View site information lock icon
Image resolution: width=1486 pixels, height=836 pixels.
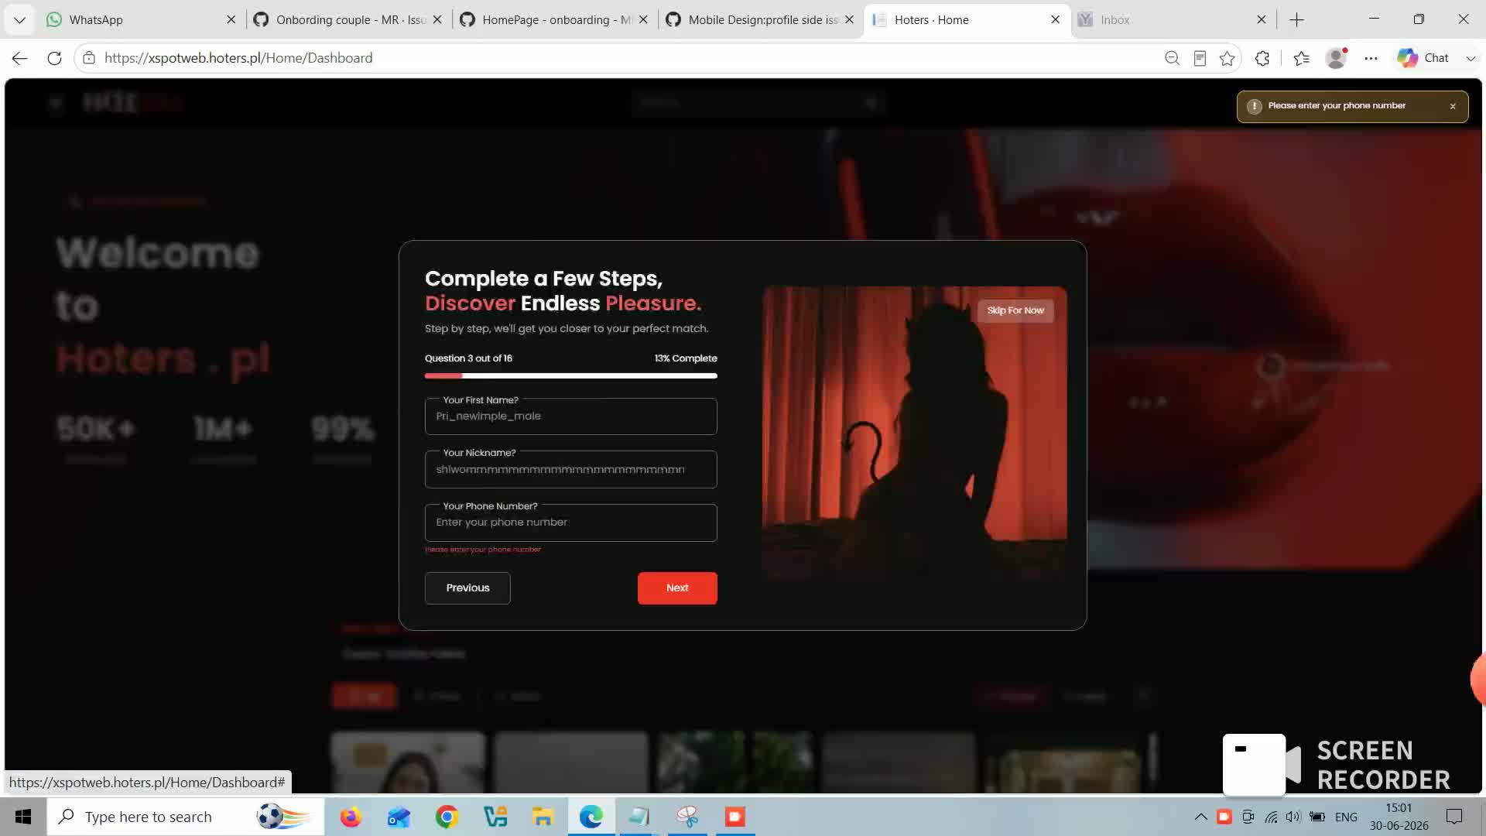click(x=89, y=58)
